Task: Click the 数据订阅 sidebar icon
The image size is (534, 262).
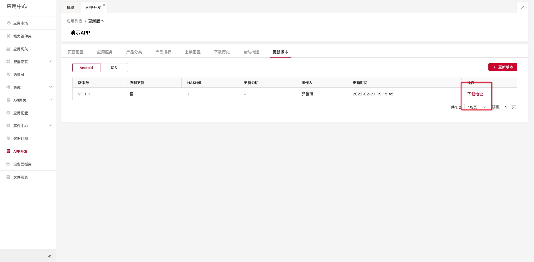Action: point(8,139)
